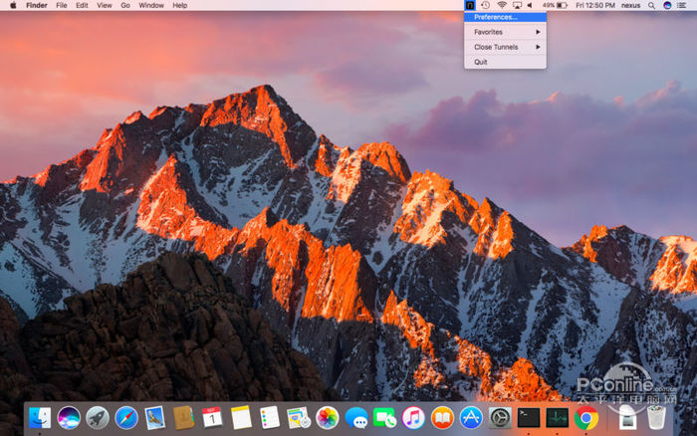Open the App Store dock icon
Image resolution: width=697 pixels, height=436 pixels.
tap(472, 418)
